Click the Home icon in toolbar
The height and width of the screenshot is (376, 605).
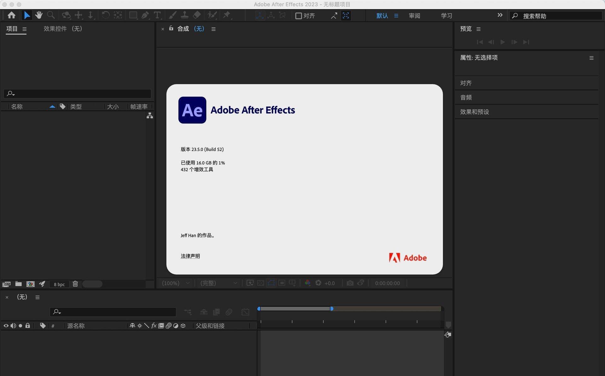pos(12,15)
